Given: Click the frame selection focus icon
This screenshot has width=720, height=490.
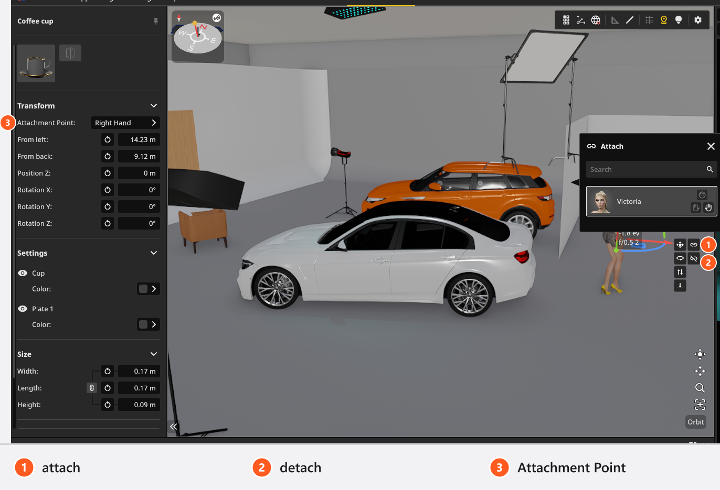Looking at the screenshot, I should [700, 405].
